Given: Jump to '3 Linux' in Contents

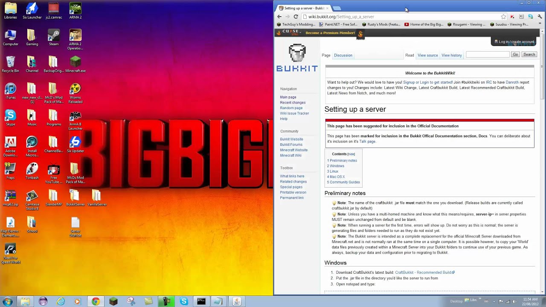Looking at the screenshot, I should pyautogui.click(x=333, y=171).
